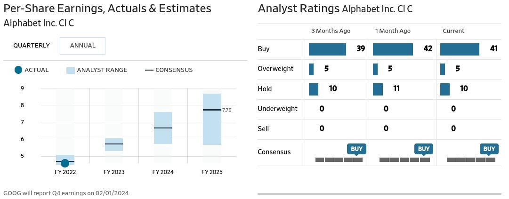Click the Current Buy rating bar
This screenshot has width=509, height=199.
[460, 49]
